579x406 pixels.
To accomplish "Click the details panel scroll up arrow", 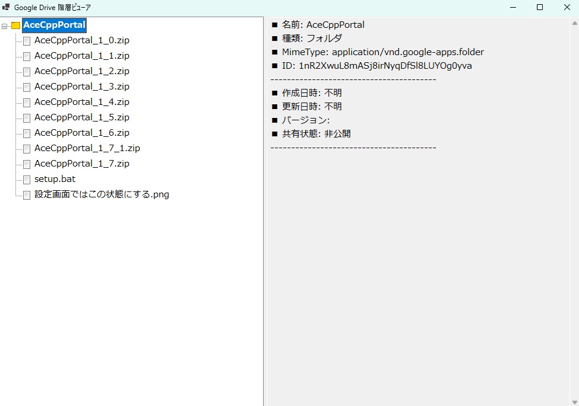I will (x=575, y=23).
